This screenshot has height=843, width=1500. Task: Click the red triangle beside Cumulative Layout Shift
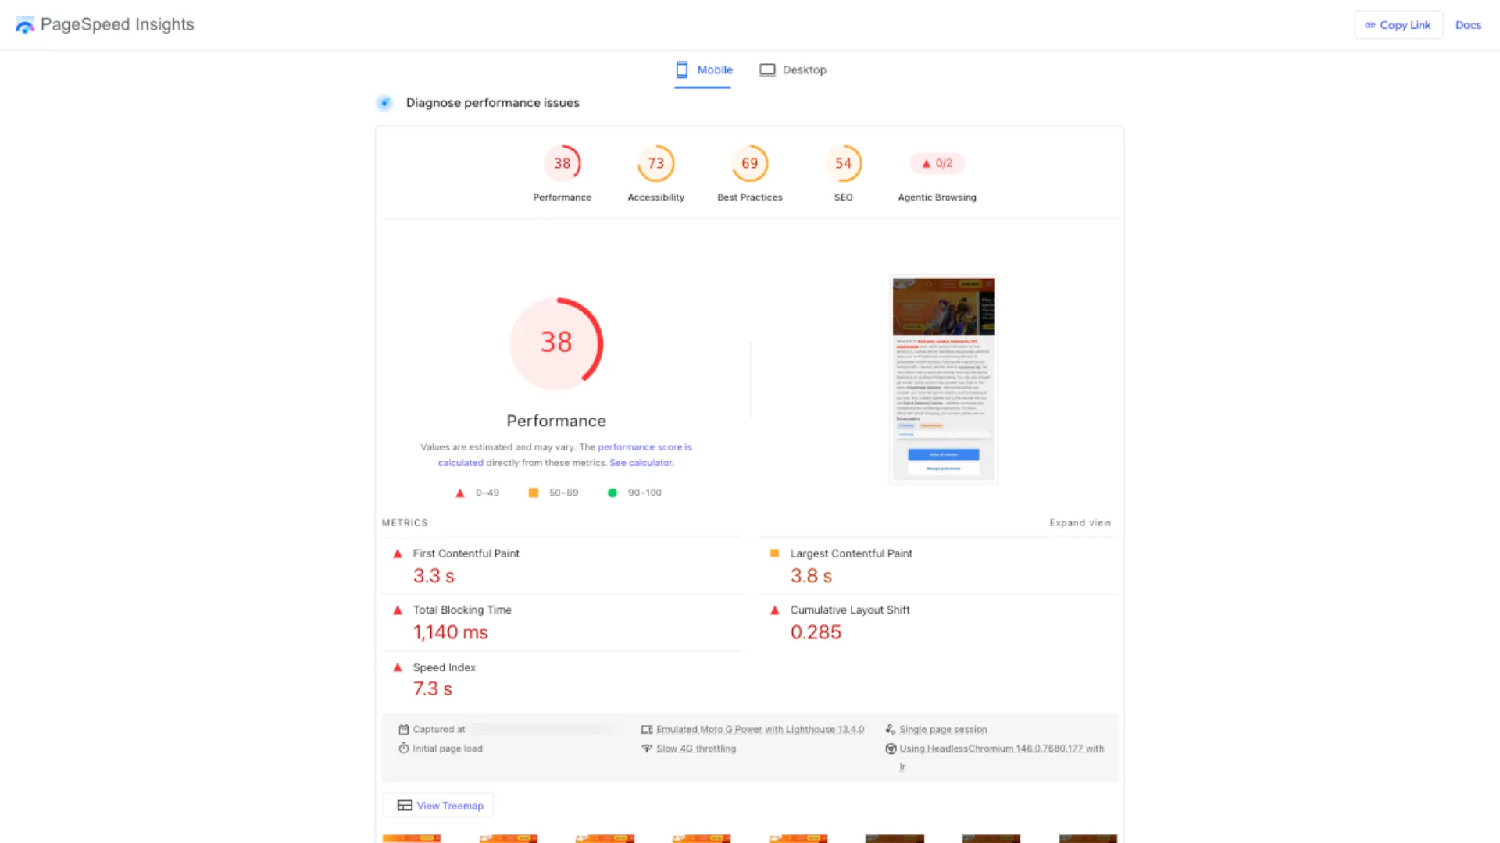click(774, 610)
